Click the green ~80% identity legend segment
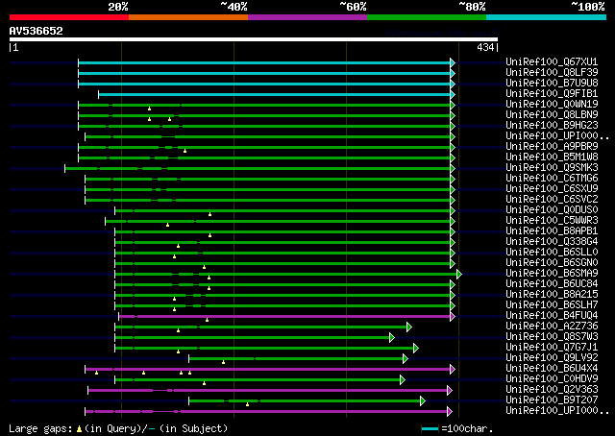The height and width of the screenshot is (436, 615). [x=427, y=17]
